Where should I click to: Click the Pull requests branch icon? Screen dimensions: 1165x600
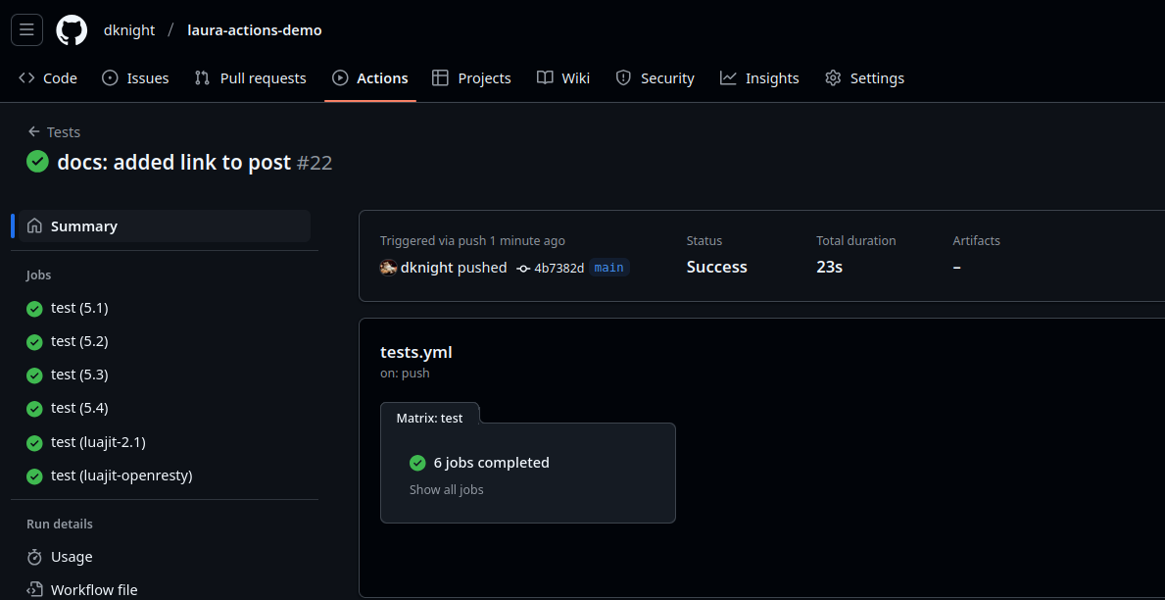click(202, 78)
